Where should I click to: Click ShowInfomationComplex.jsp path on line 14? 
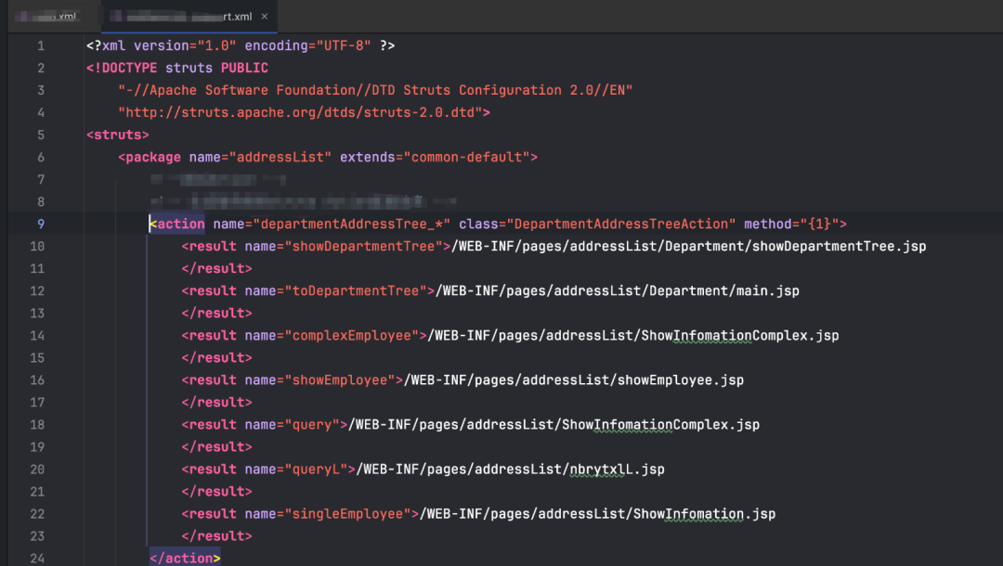click(633, 336)
